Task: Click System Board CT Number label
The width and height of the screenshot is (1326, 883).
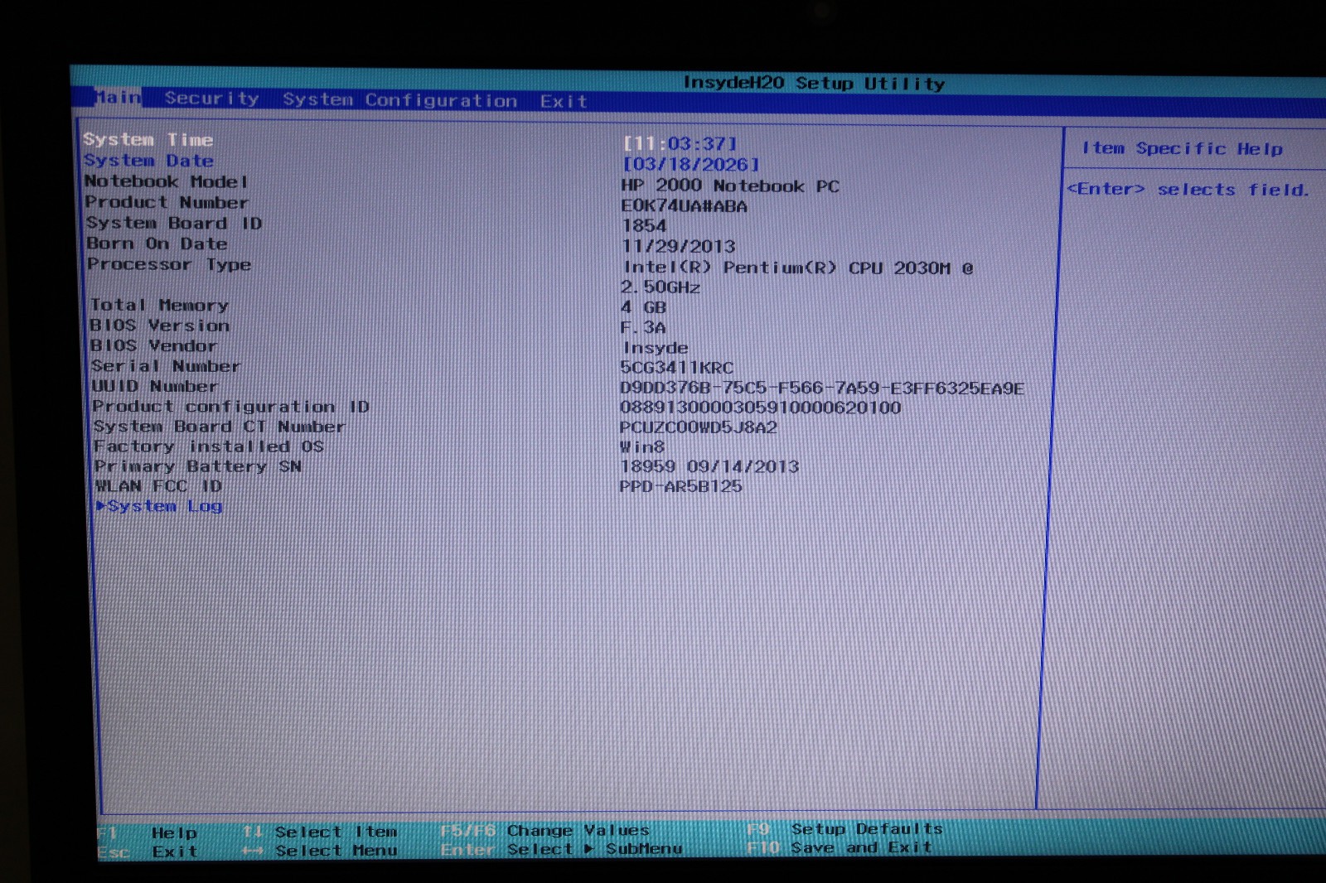Action: point(220,427)
